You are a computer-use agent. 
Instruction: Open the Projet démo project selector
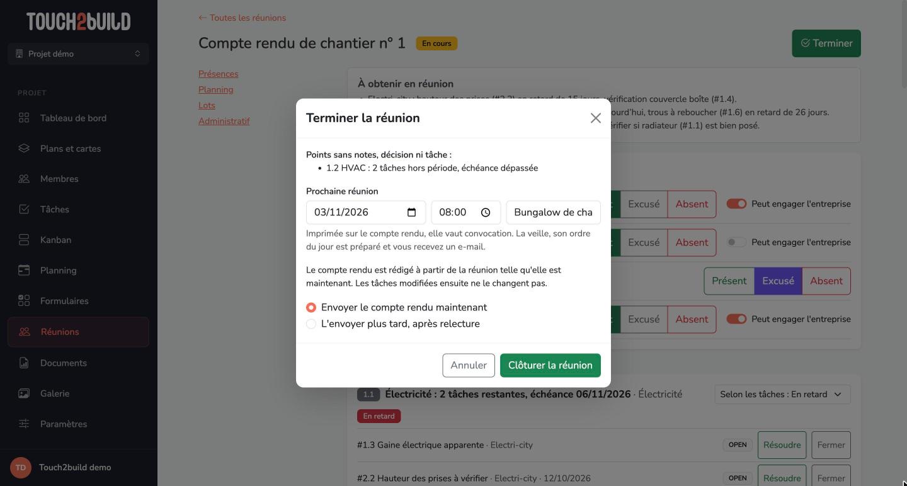tap(79, 54)
